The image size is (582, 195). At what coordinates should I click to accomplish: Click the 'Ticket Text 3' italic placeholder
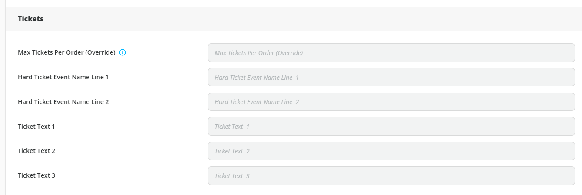pyautogui.click(x=232, y=176)
